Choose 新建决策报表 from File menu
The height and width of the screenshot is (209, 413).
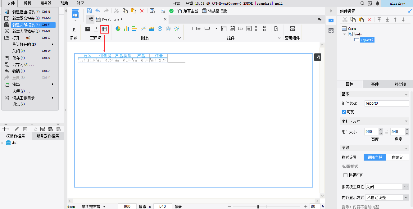(29, 25)
